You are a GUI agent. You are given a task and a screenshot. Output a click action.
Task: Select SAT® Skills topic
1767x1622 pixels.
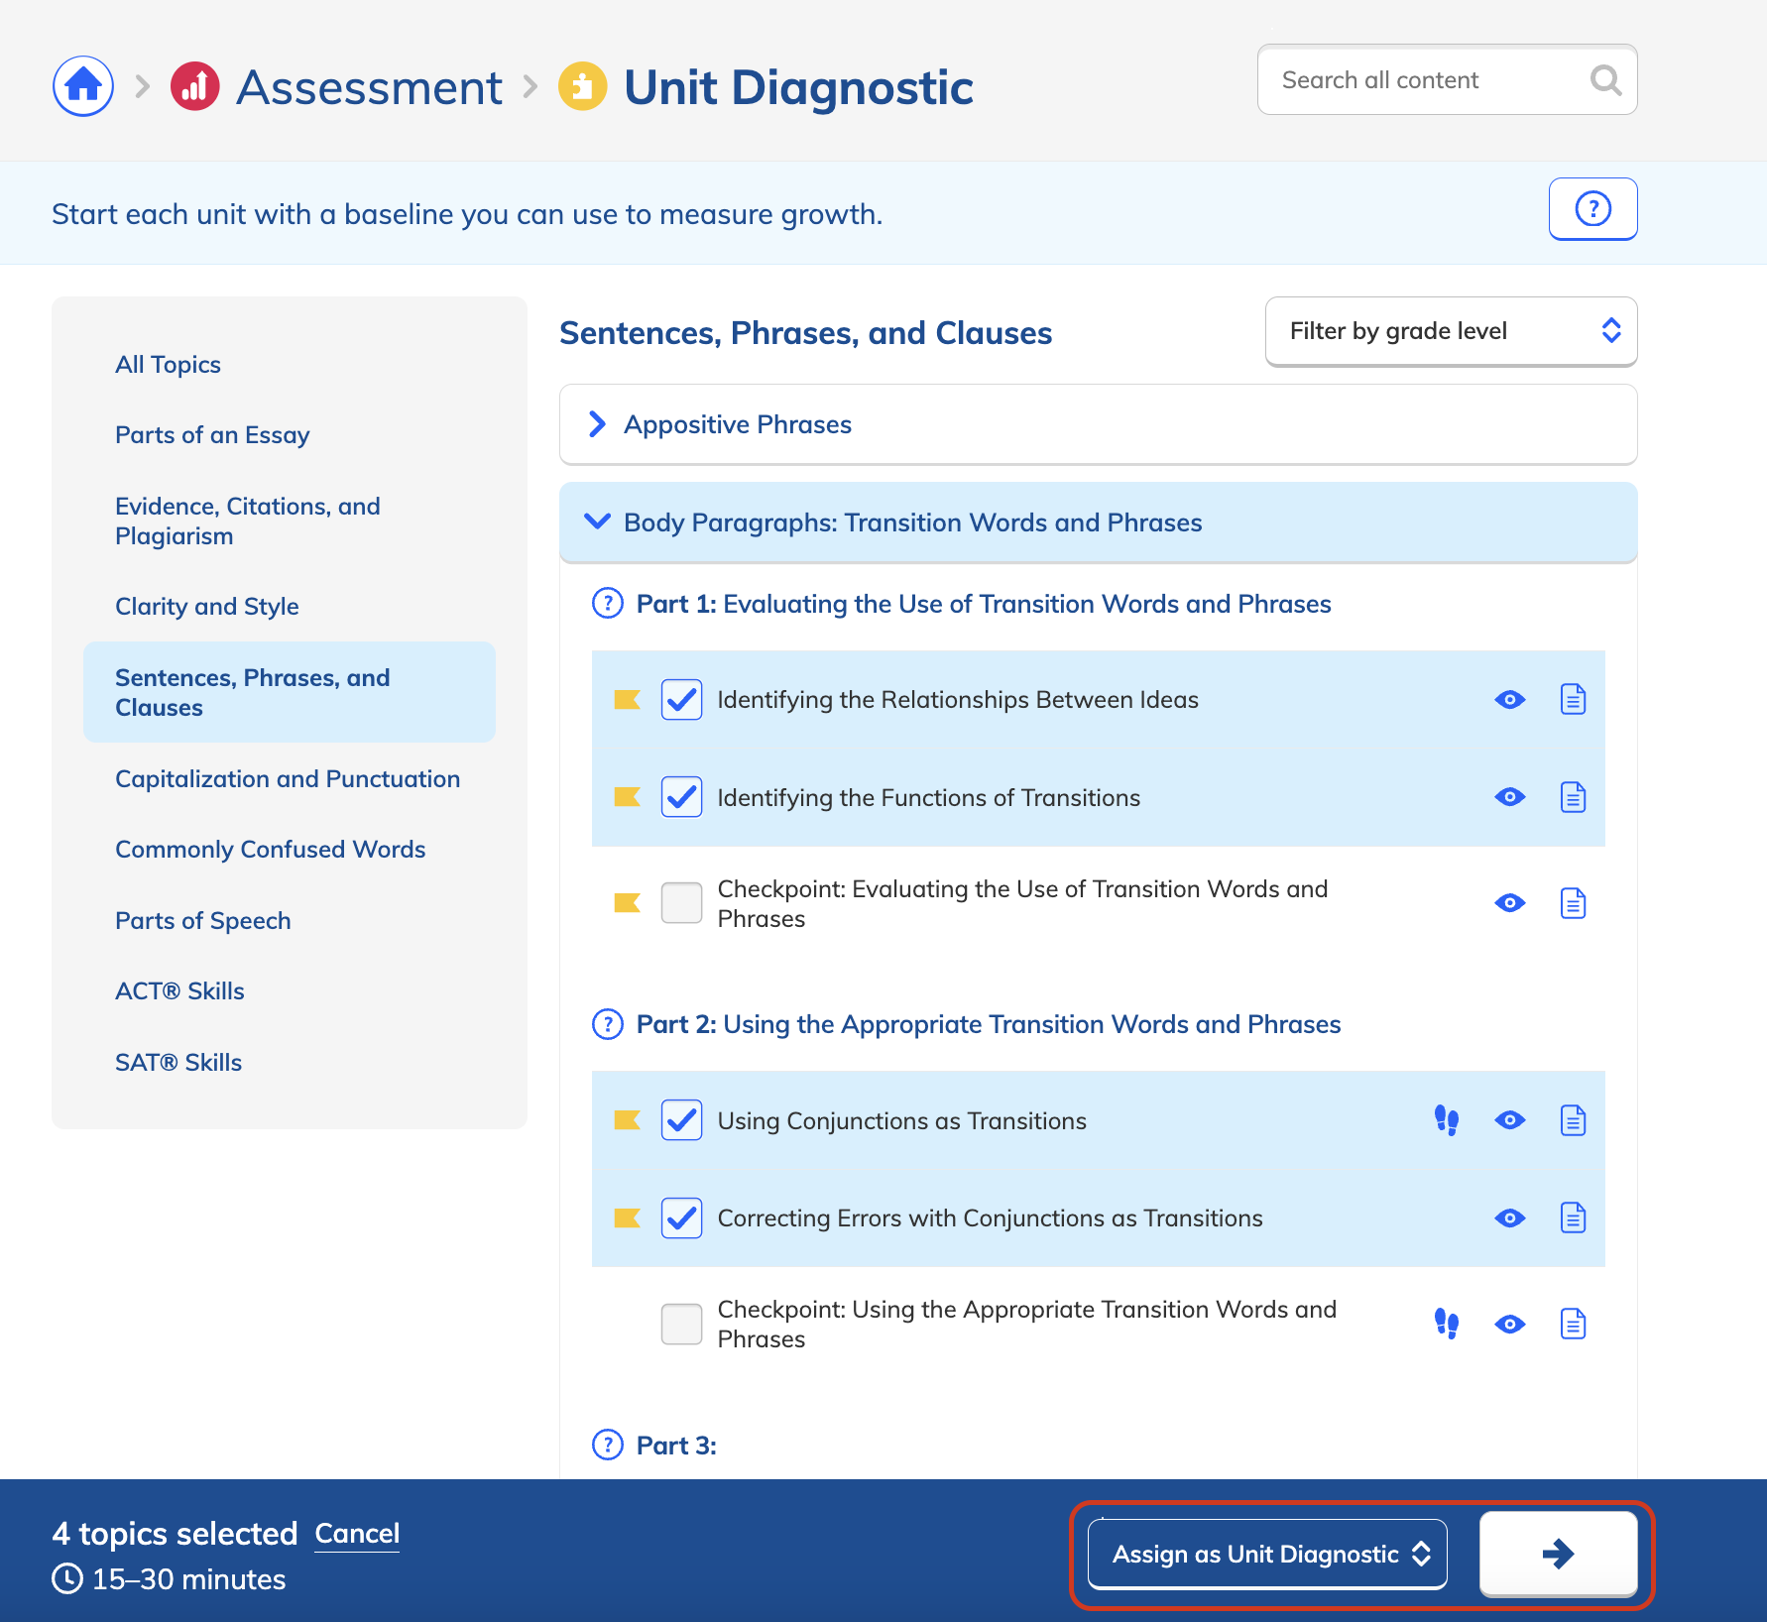click(x=178, y=1062)
